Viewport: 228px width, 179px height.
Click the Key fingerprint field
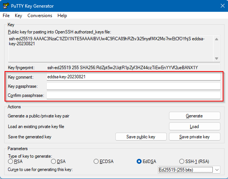[134, 68]
